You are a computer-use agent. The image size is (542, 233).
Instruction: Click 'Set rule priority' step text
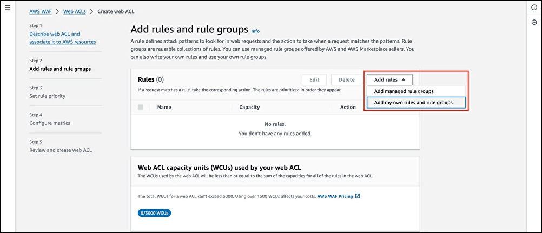[x=48, y=96]
